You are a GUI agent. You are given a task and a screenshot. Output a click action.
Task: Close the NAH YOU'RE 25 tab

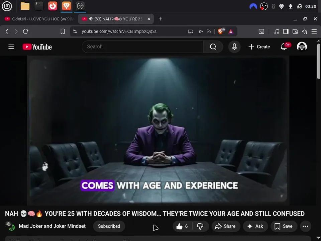(149, 19)
